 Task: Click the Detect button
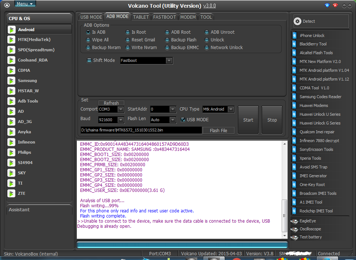[x=321, y=21]
